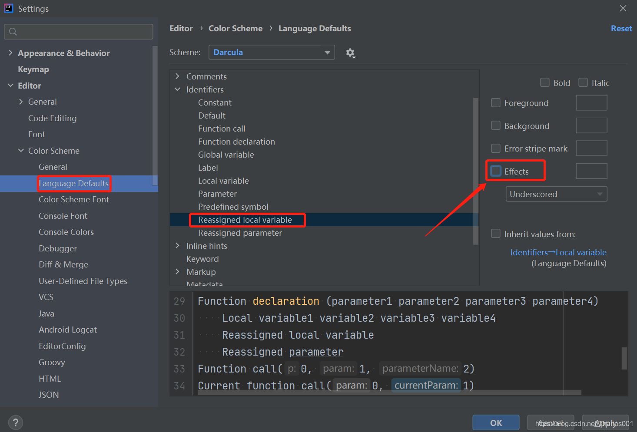This screenshot has height=432, width=637.
Task: Click the Reset link
Action: pos(621,28)
